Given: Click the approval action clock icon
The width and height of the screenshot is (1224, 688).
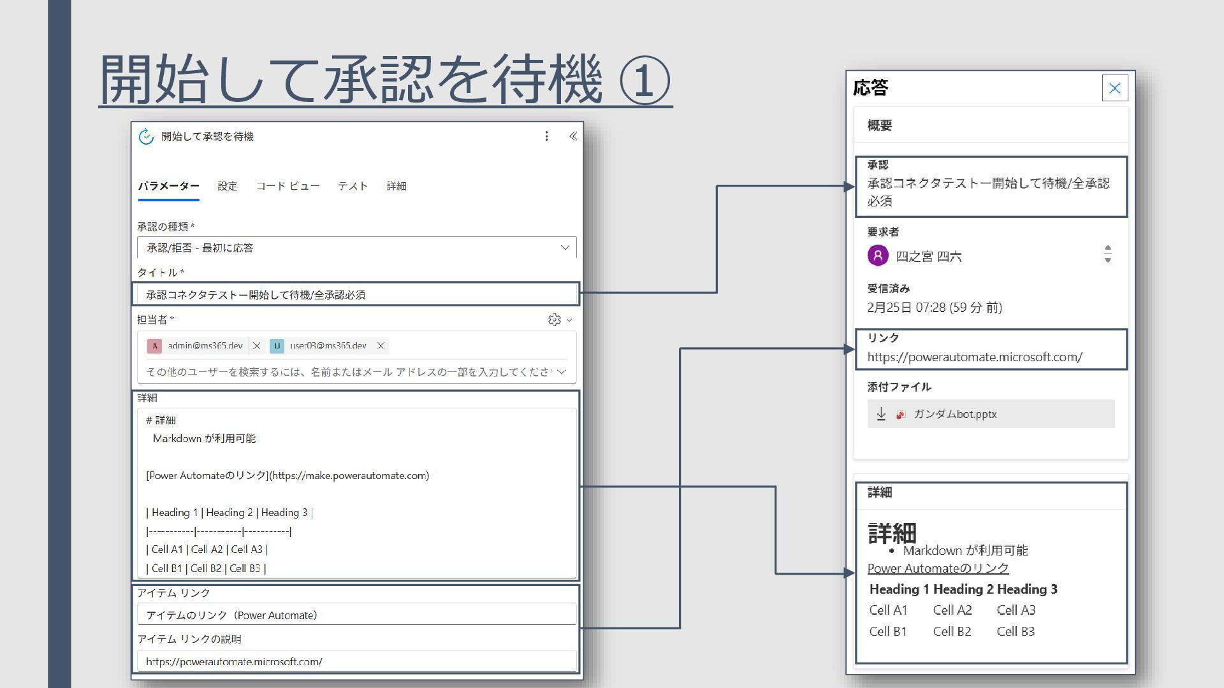Looking at the screenshot, I should tap(146, 136).
